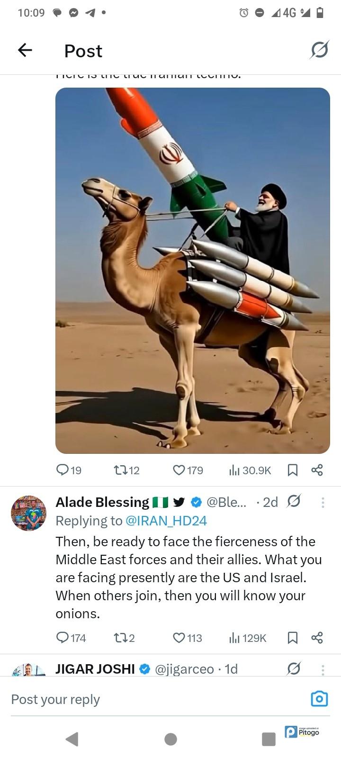This screenshot has height=758, width=341.
Task: Open the @IRAN_HD24 mention link
Action: pyautogui.click(x=166, y=521)
